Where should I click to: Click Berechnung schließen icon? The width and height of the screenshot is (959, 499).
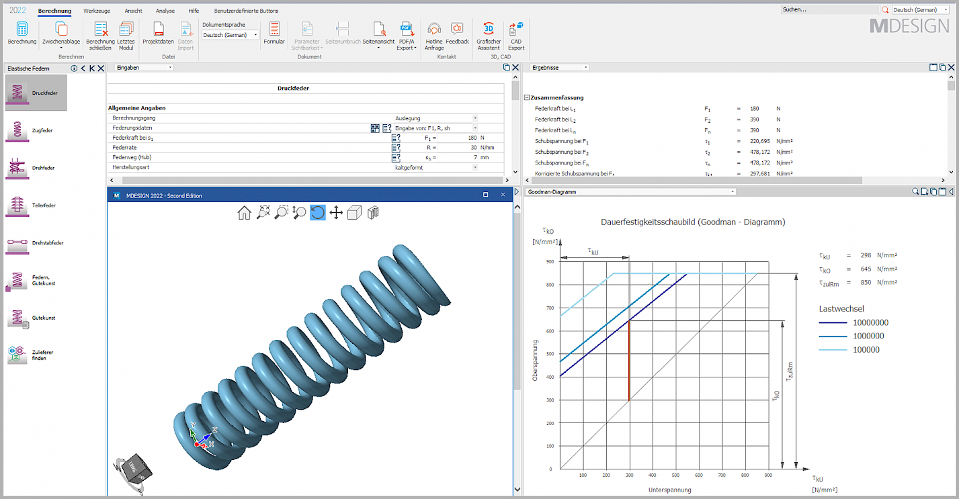pyautogui.click(x=100, y=36)
